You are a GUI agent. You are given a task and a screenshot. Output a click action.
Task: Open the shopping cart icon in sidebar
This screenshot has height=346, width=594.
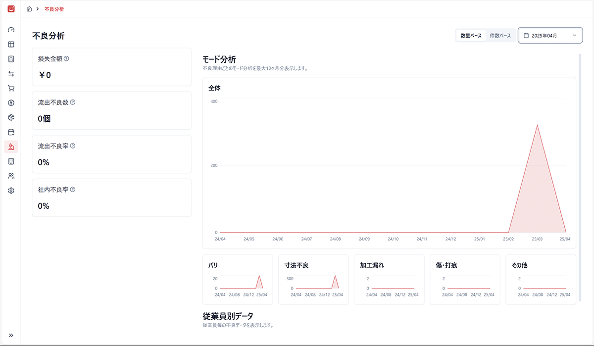[x=11, y=88]
